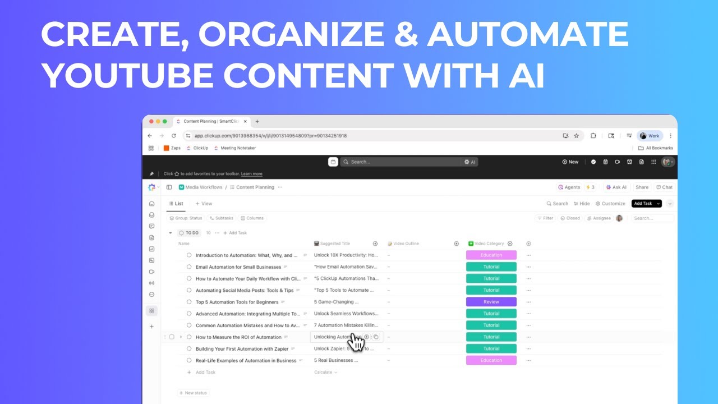The image size is (718, 404).
Task: Open the Clips camera icon in sidebar
Action: click(151, 272)
